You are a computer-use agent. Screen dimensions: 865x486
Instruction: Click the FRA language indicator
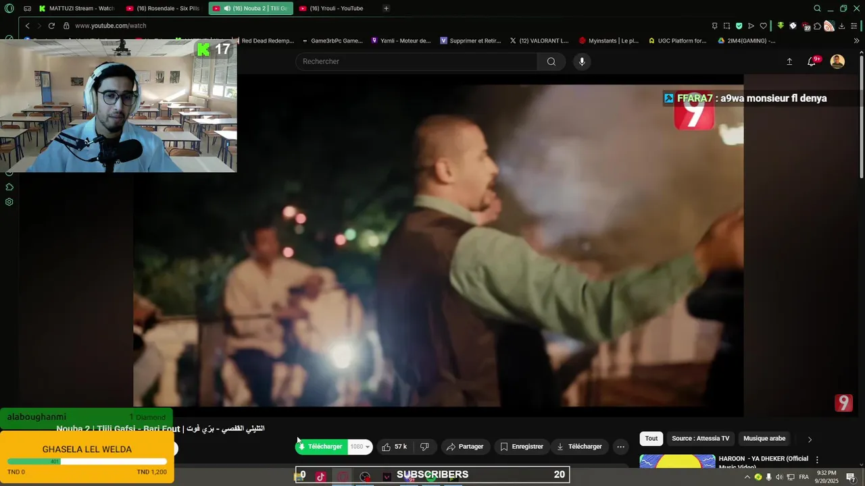click(x=804, y=477)
